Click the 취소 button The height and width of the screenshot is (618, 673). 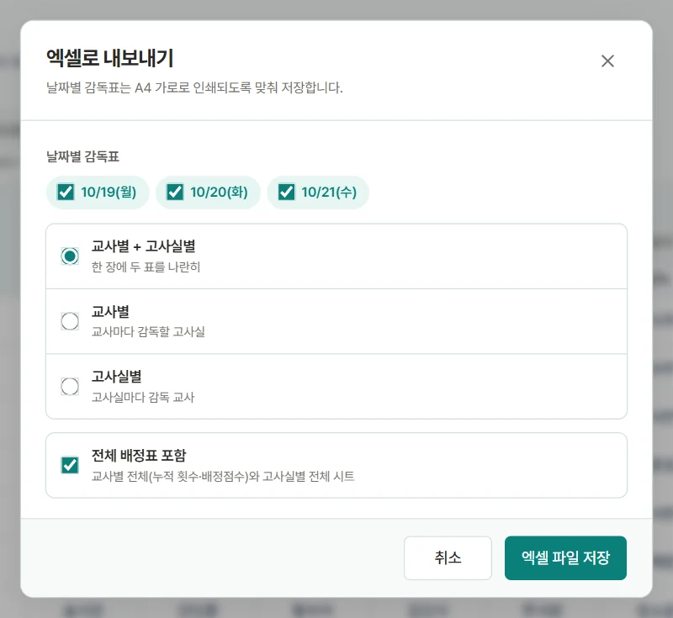[448, 558]
